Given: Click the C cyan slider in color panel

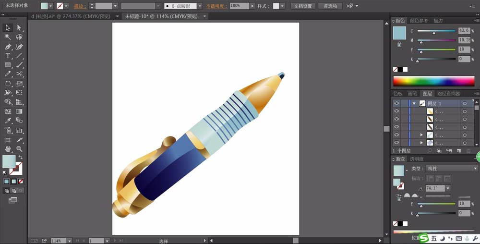Looking at the screenshot, I should click(436, 31).
